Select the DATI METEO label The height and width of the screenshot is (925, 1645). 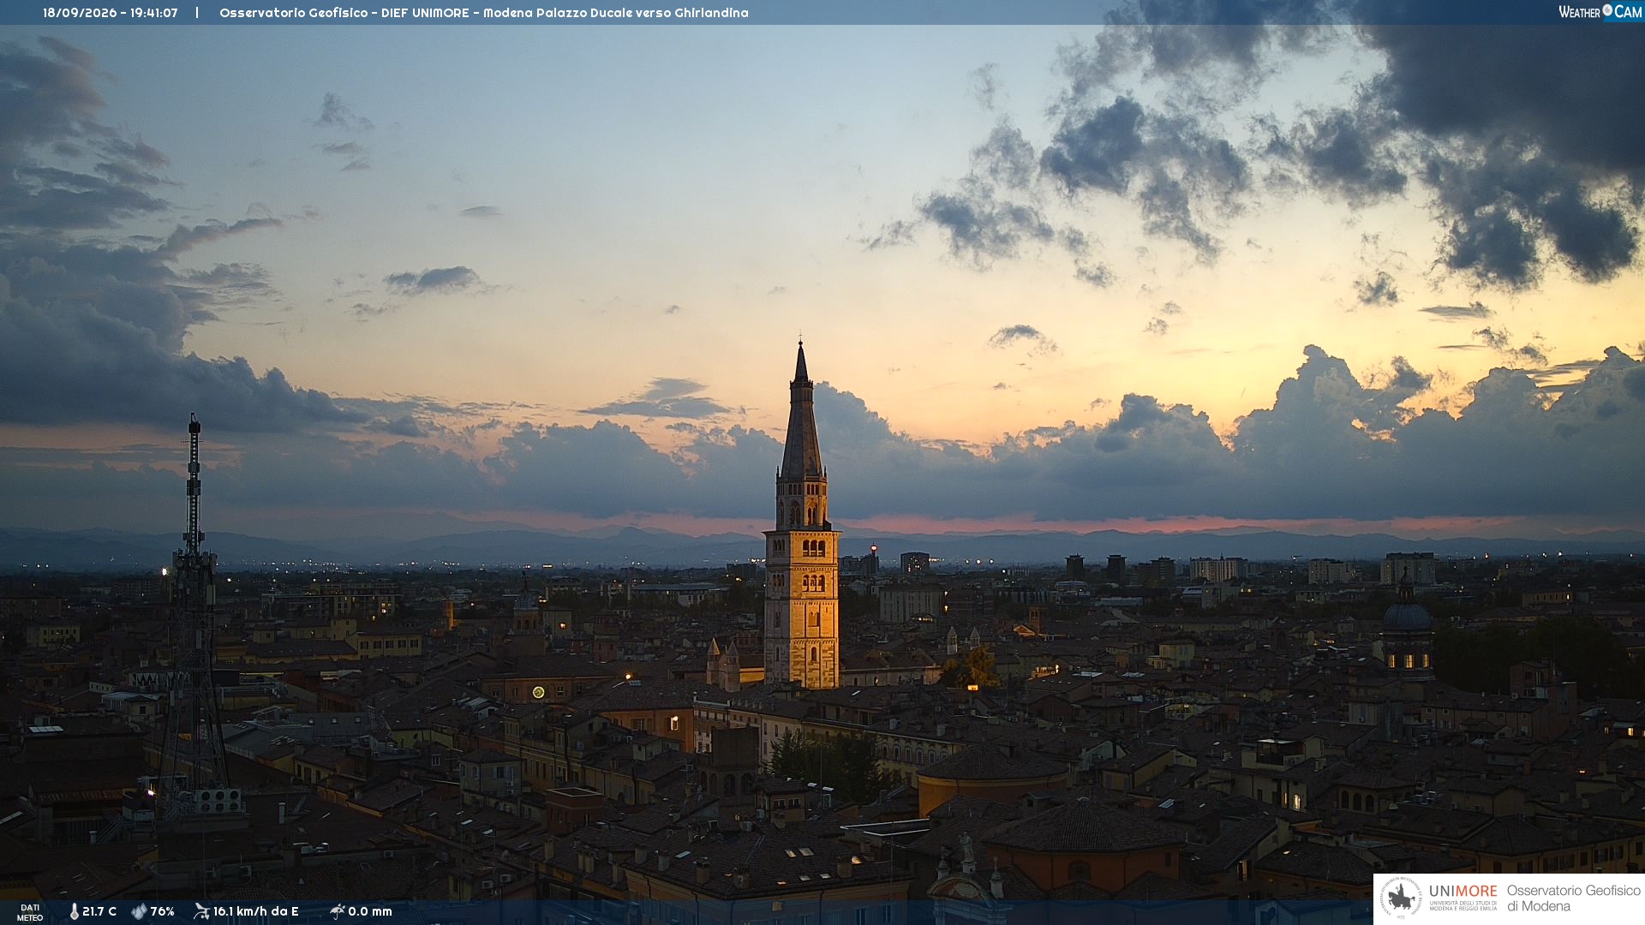tap(30, 912)
